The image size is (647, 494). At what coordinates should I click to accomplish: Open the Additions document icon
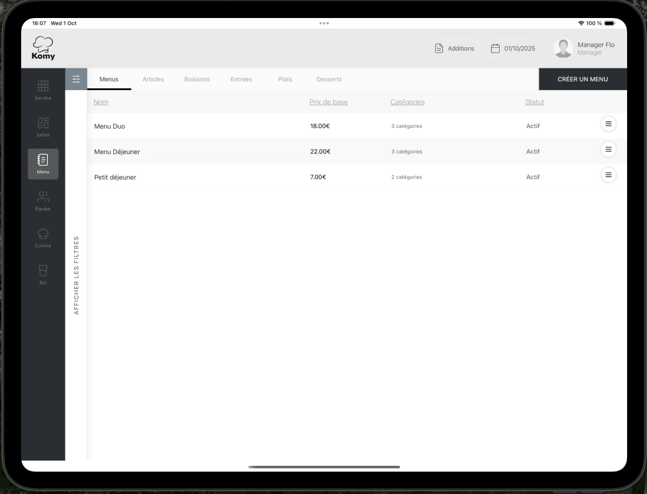click(x=454, y=48)
